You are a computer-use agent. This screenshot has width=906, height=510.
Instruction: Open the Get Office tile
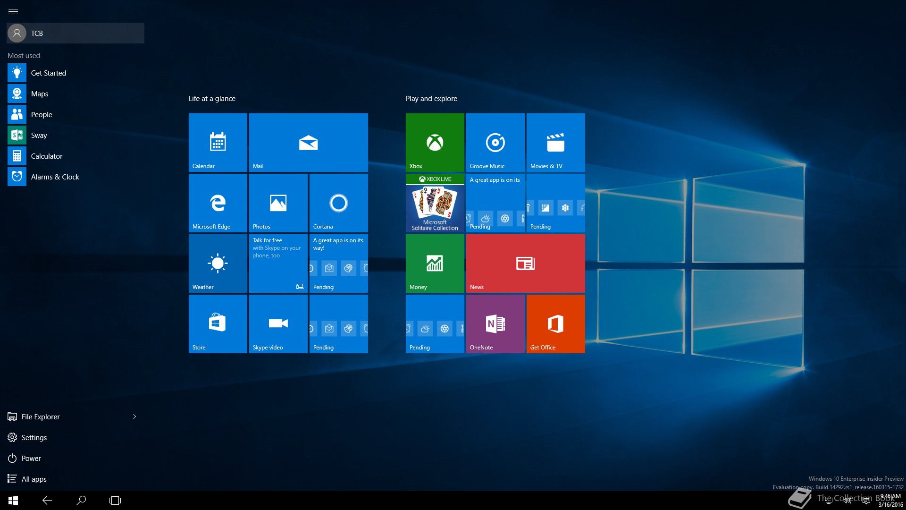(x=556, y=324)
